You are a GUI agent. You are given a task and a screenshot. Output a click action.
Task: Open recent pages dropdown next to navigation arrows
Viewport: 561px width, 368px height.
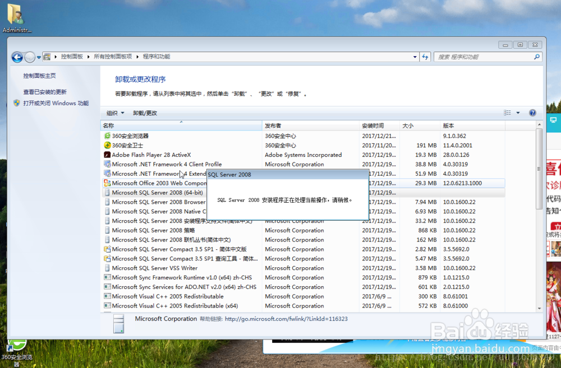coord(39,57)
